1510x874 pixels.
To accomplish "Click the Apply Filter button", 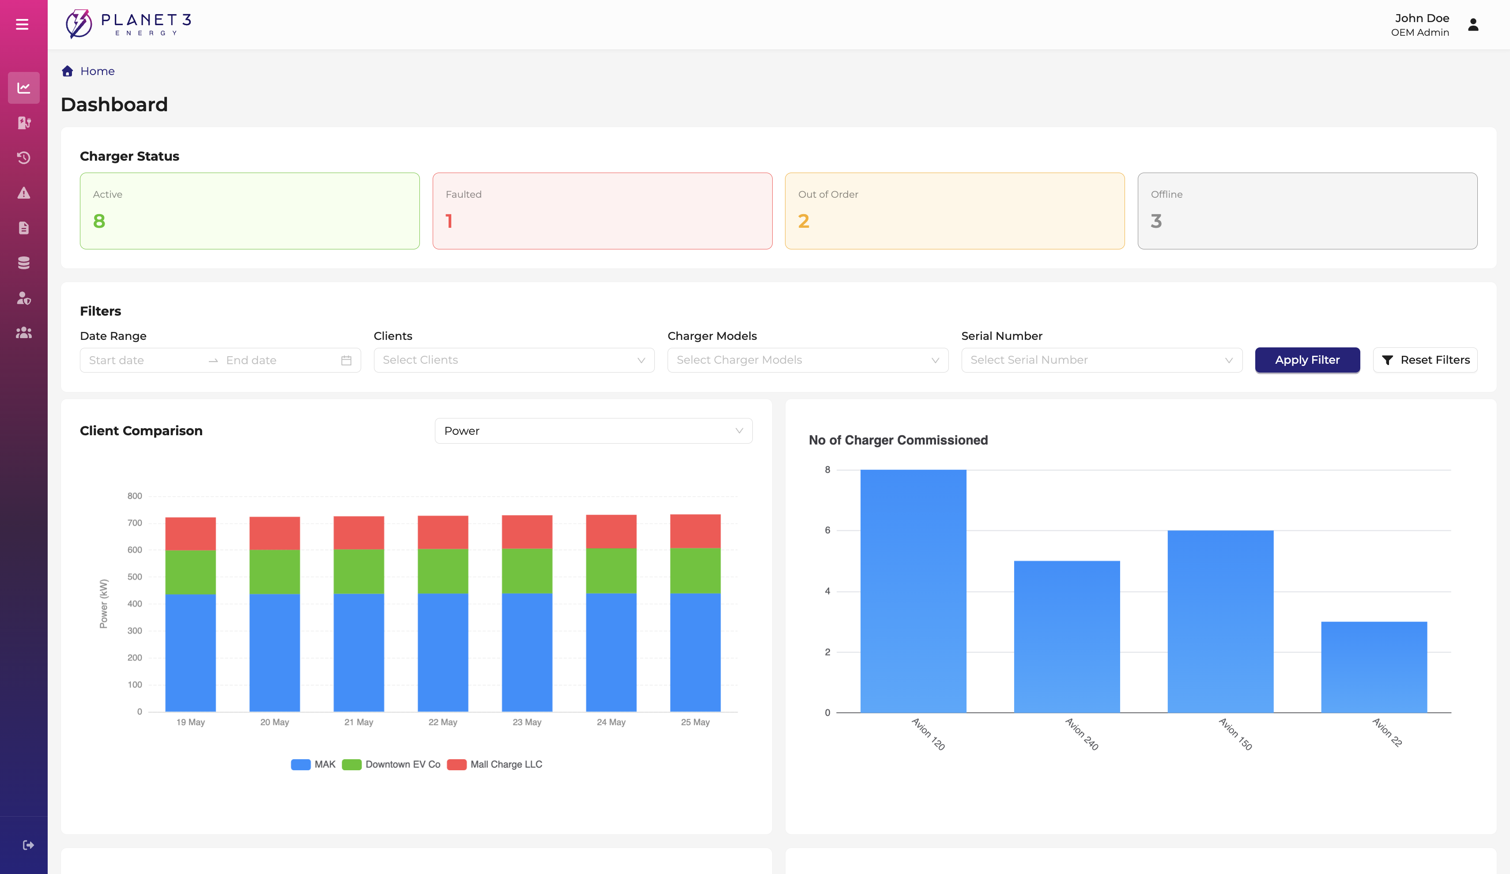I will tap(1307, 360).
